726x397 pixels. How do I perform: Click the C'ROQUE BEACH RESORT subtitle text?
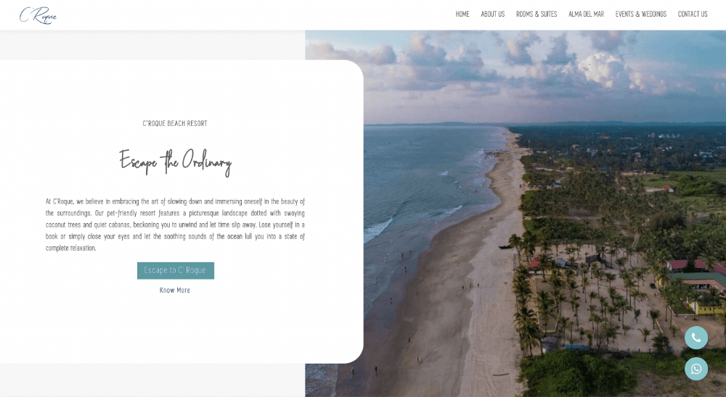174,123
